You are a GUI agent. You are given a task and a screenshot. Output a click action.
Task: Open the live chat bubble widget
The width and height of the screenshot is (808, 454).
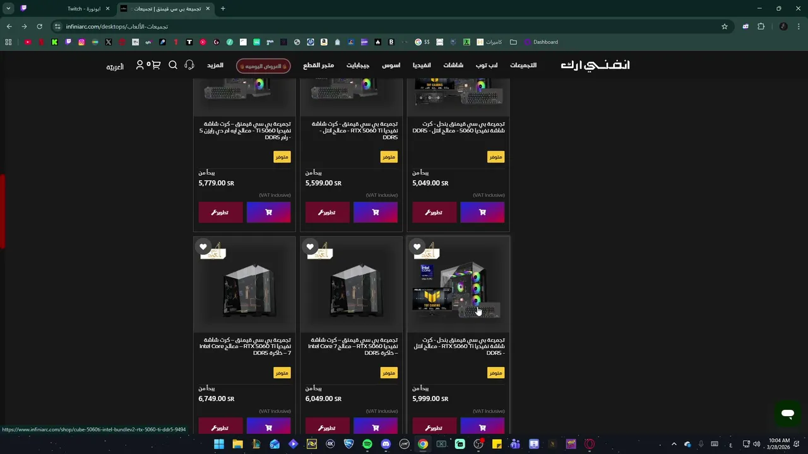click(787, 414)
